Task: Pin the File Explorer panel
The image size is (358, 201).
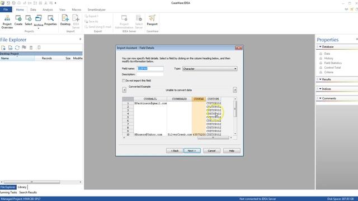Action: (80, 39)
